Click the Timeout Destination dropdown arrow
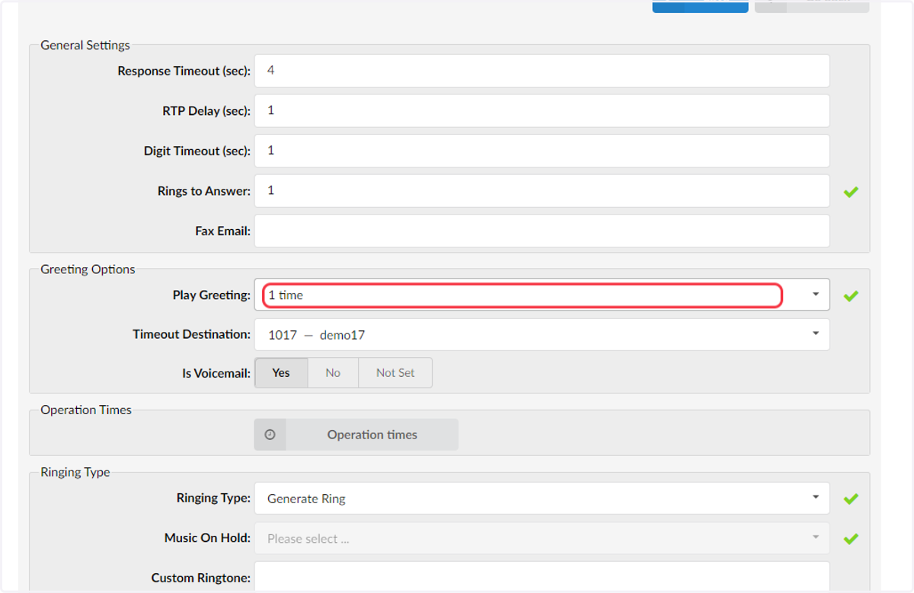This screenshot has height=593, width=914. click(x=816, y=333)
